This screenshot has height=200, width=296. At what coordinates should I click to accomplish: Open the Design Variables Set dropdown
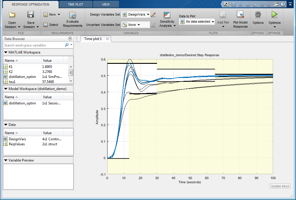136,14
